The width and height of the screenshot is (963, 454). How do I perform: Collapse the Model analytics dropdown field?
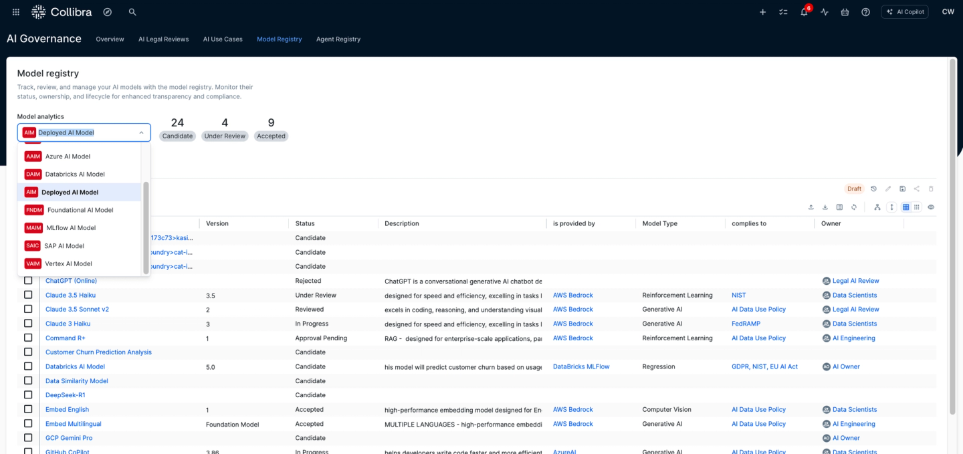tap(141, 132)
